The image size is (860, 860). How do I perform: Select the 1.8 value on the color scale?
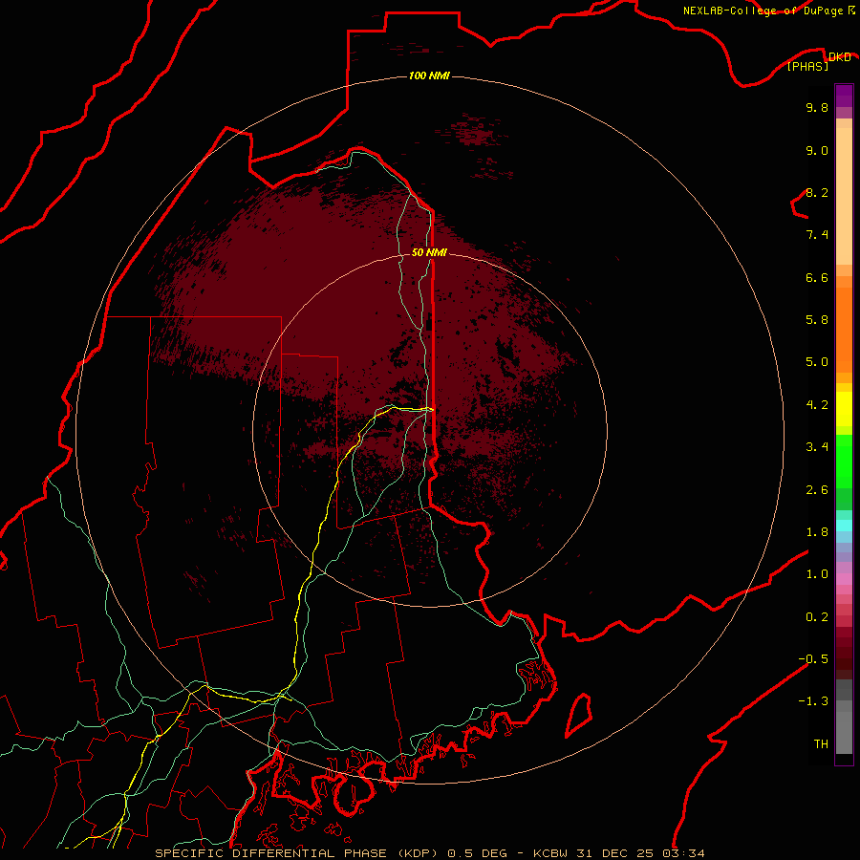click(x=817, y=532)
